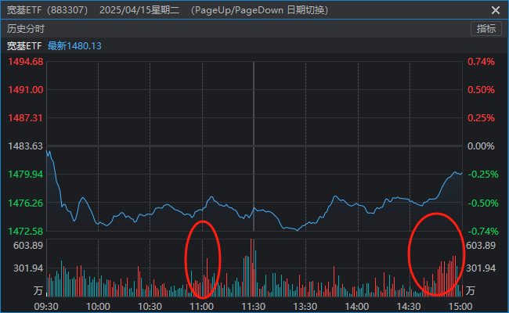The width and height of the screenshot is (509, 313).
Task: Click the 0.00% percentage axis label
Action: (x=481, y=146)
